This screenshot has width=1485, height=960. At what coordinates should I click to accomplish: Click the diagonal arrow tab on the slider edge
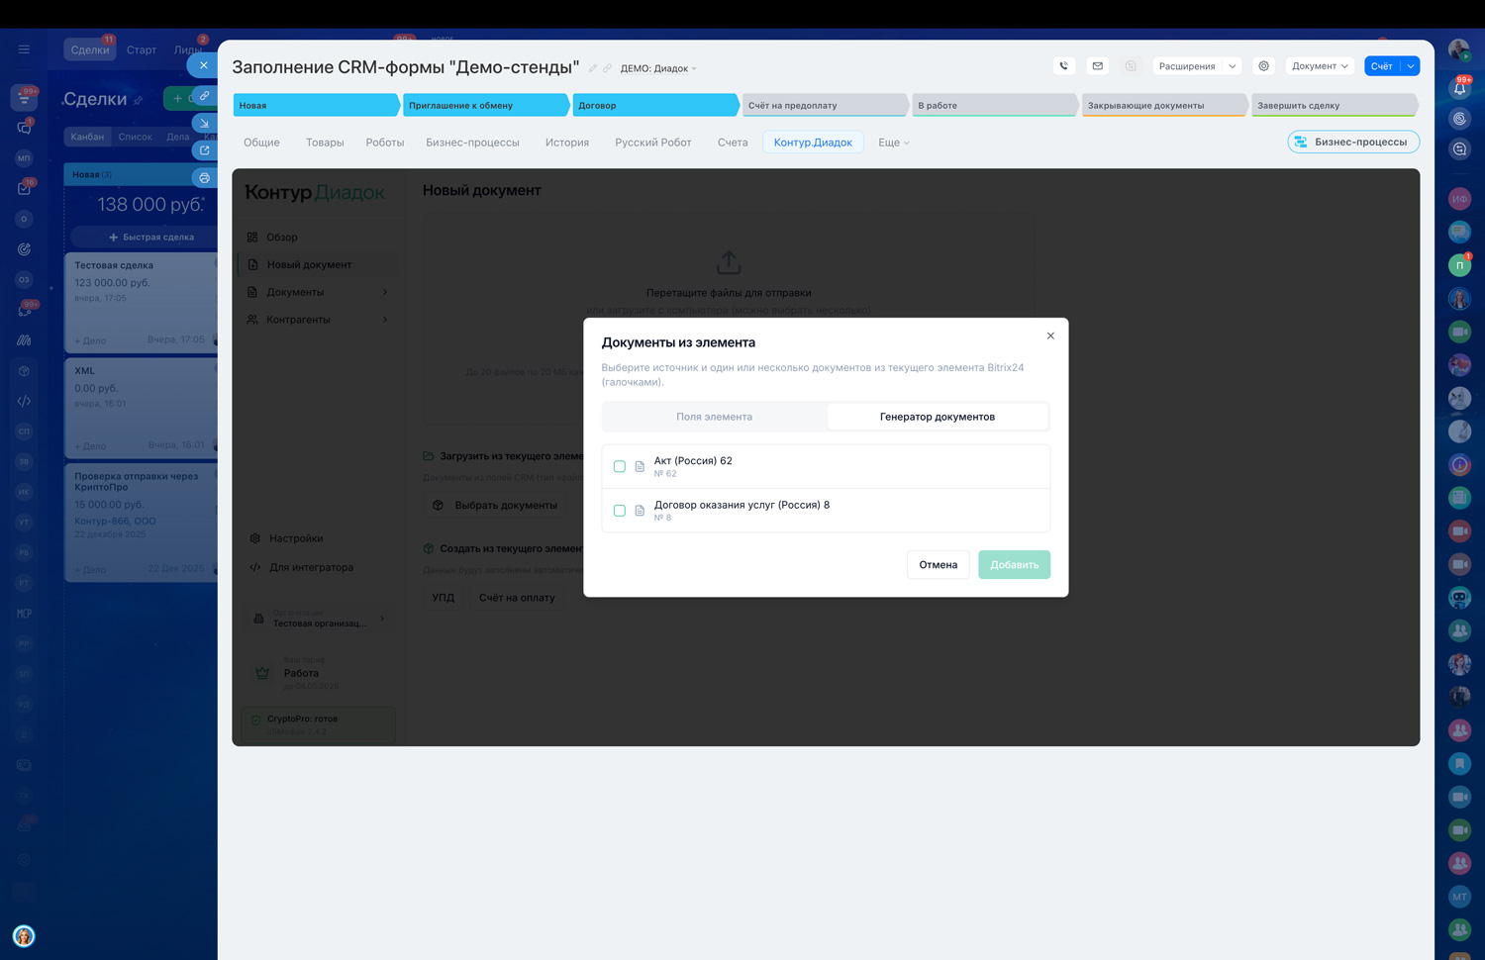pos(204,124)
